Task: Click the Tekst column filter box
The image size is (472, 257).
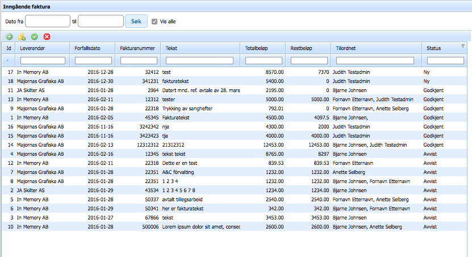Action: pos(199,60)
